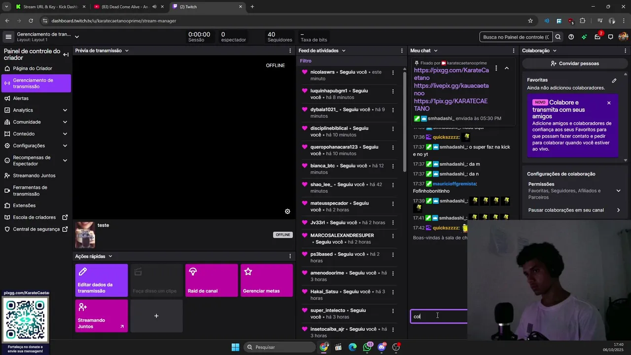
Task: Open options for dybala1021_ follow event
Action: 393,110
